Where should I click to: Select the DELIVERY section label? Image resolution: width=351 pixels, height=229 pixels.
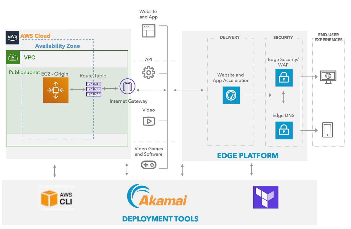pyautogui.click(x=230, y=37)
